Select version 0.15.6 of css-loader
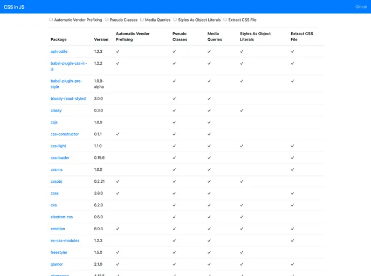Viewport: 371px width, 276px height. coord(99,158)
